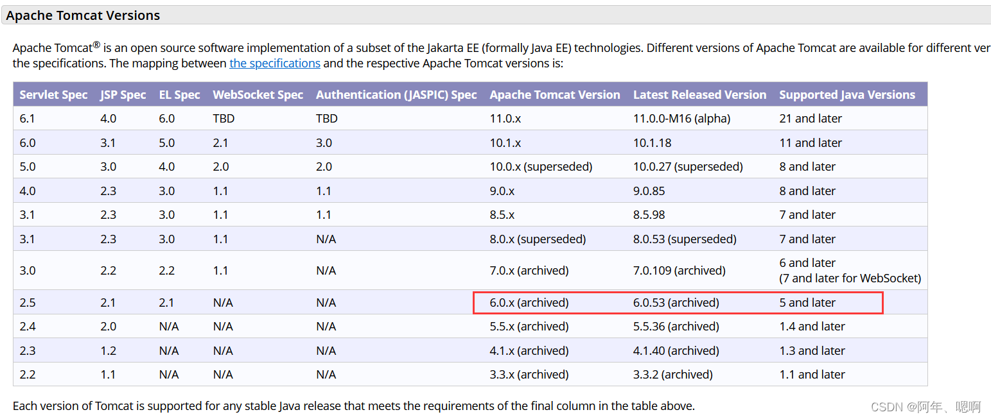Screen dimensions: 991x419
Task: Click the '10.0.x (superseded)' version cell
Action: pyautogui.click(x=541, y=167)
